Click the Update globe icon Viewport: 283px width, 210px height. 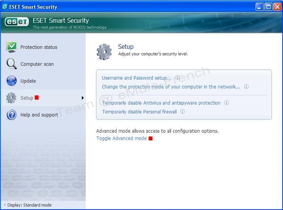(x=12, y=81)
